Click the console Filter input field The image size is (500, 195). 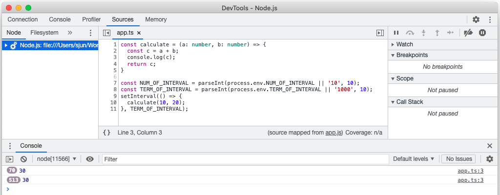(244, 159)
